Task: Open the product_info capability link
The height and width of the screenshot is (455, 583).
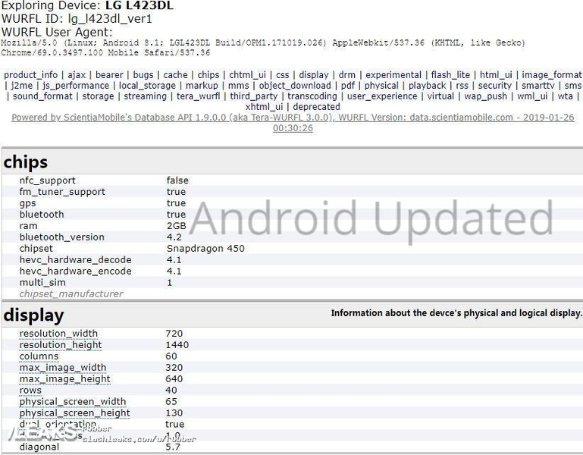Action: click(30, 75)
